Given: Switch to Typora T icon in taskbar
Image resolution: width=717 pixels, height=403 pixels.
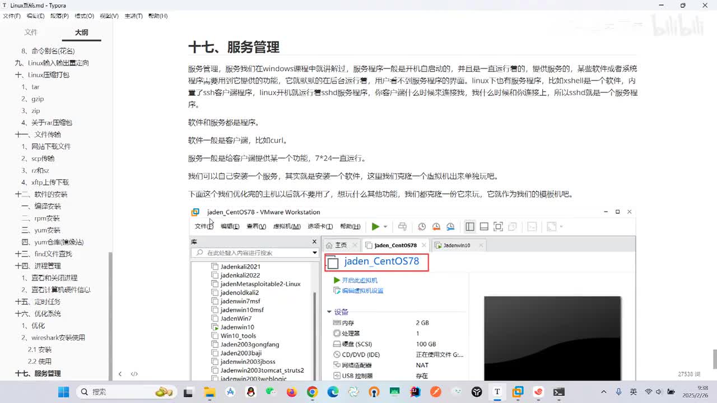Looking at the screenshot, I should coord(497,392).
